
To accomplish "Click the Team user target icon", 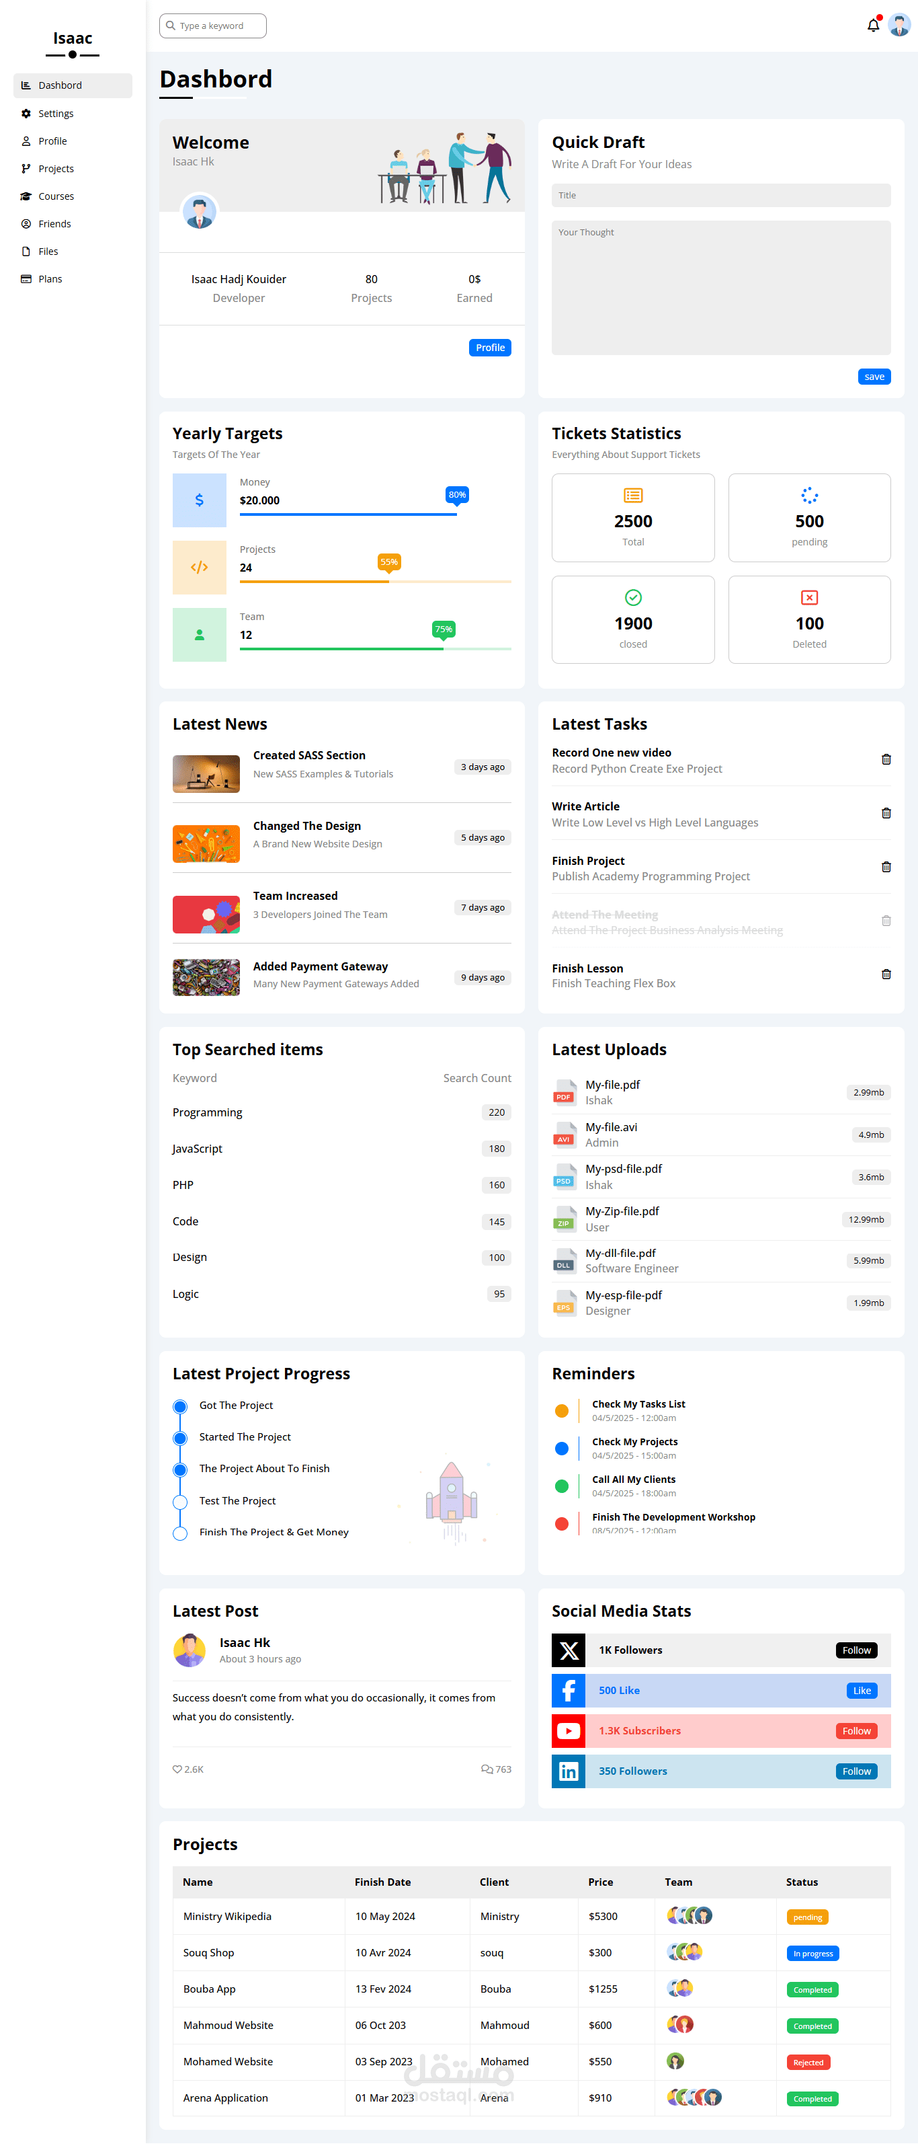I will 199,635.
